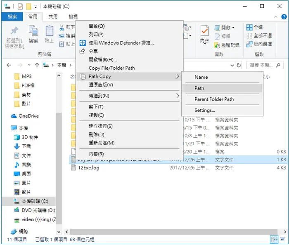Click the pin to Quick Access icon
This screenshot has height=245, width=289.
click(14, 31)
